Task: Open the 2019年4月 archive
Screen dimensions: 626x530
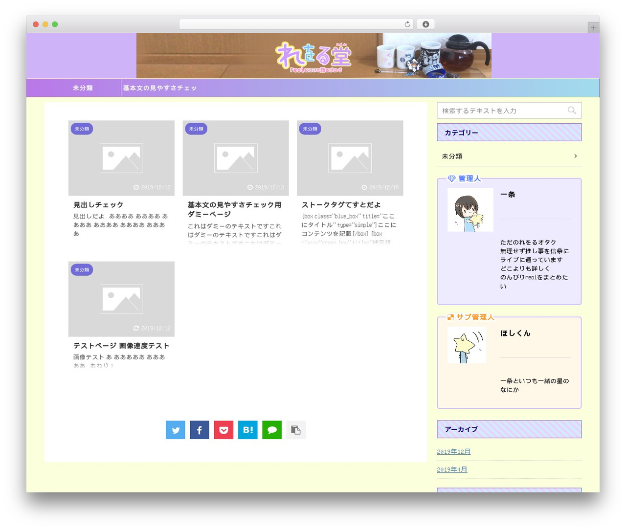Action: tap(452, 469)
